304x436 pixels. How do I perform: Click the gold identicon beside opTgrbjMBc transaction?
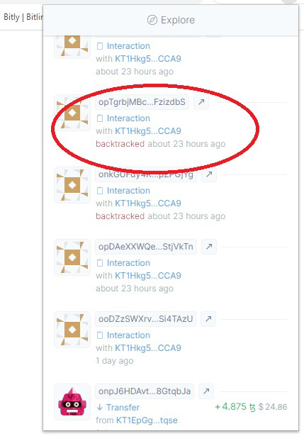point(72,113)
